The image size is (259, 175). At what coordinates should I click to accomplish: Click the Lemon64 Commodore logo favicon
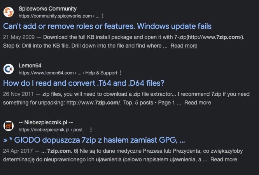click(x=9, y=69)
